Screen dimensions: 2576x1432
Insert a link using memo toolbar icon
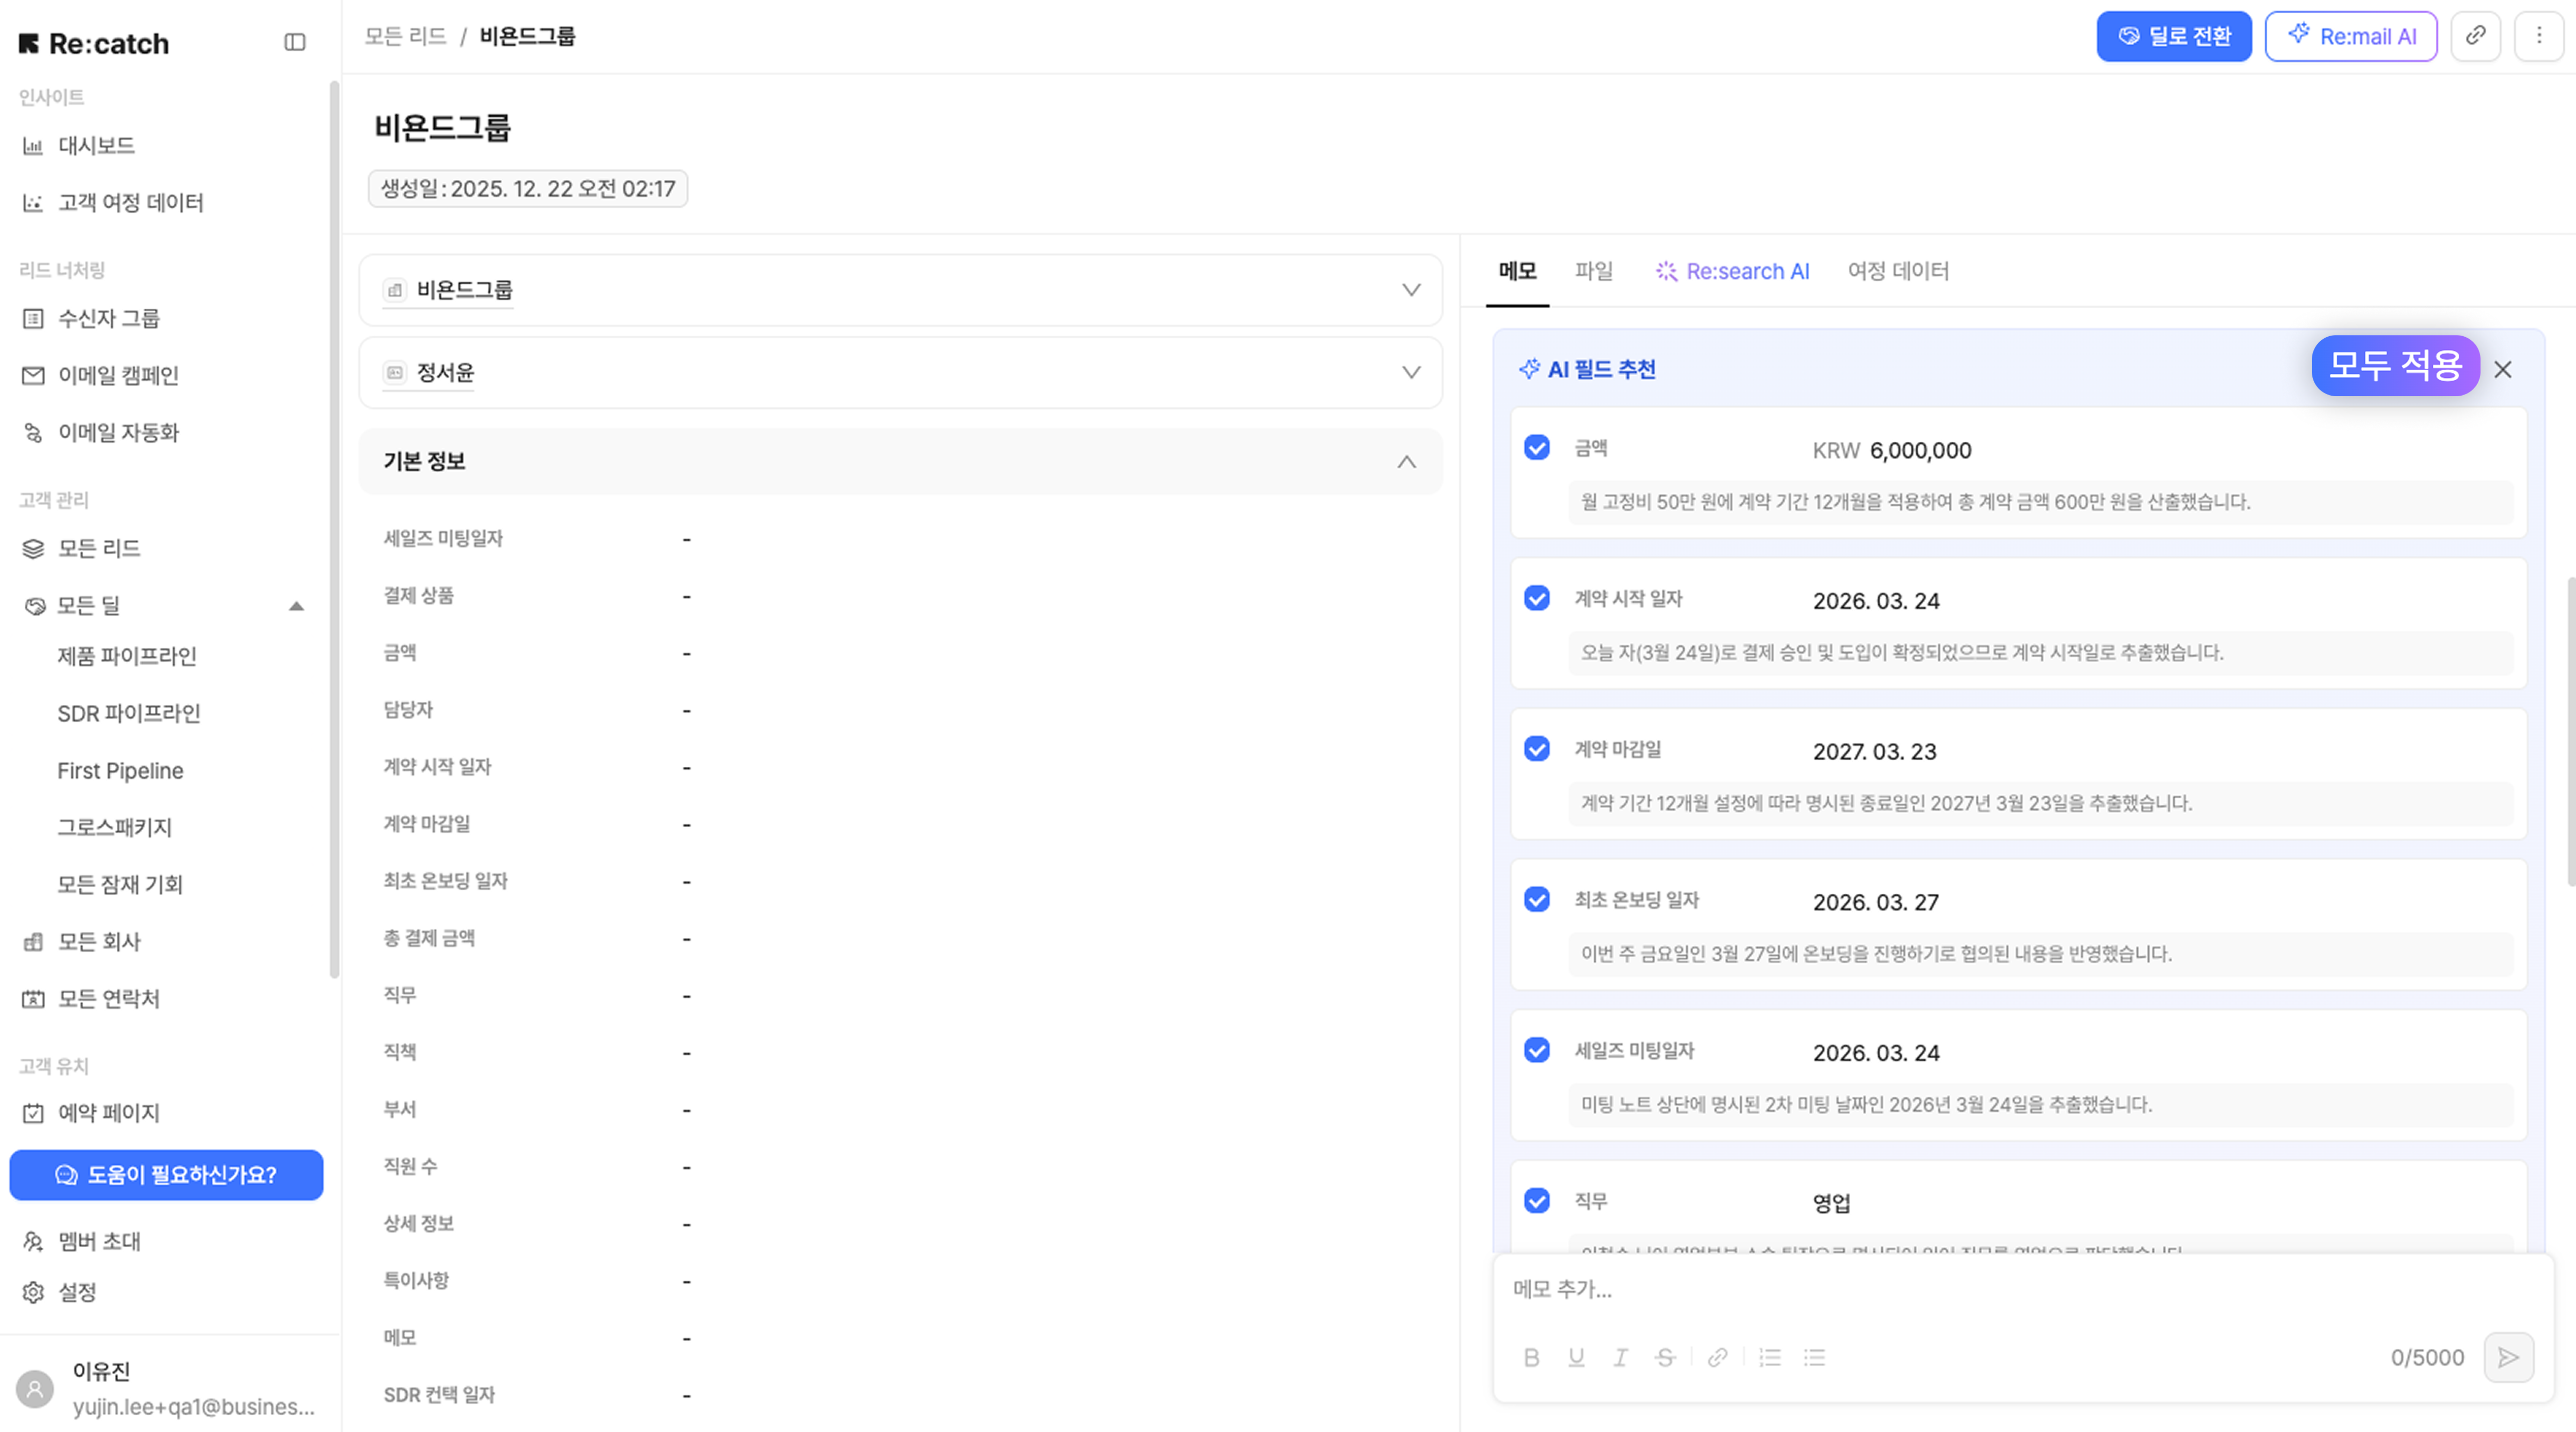pos(1717,1357)
